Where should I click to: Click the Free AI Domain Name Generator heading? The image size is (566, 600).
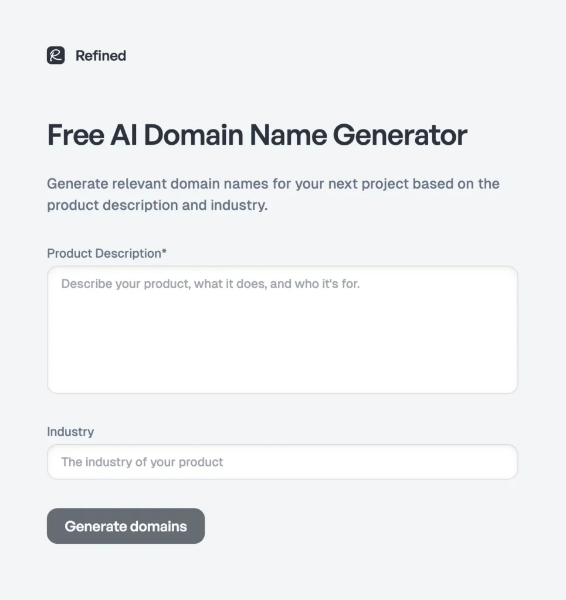(257, 135)
